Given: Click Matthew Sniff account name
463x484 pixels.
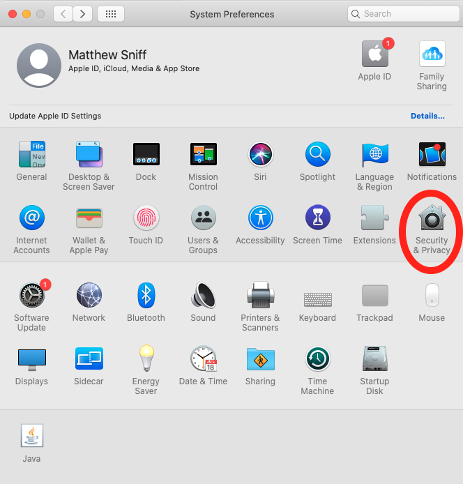Looking at the screenshot, I should (x=107, y=55).
